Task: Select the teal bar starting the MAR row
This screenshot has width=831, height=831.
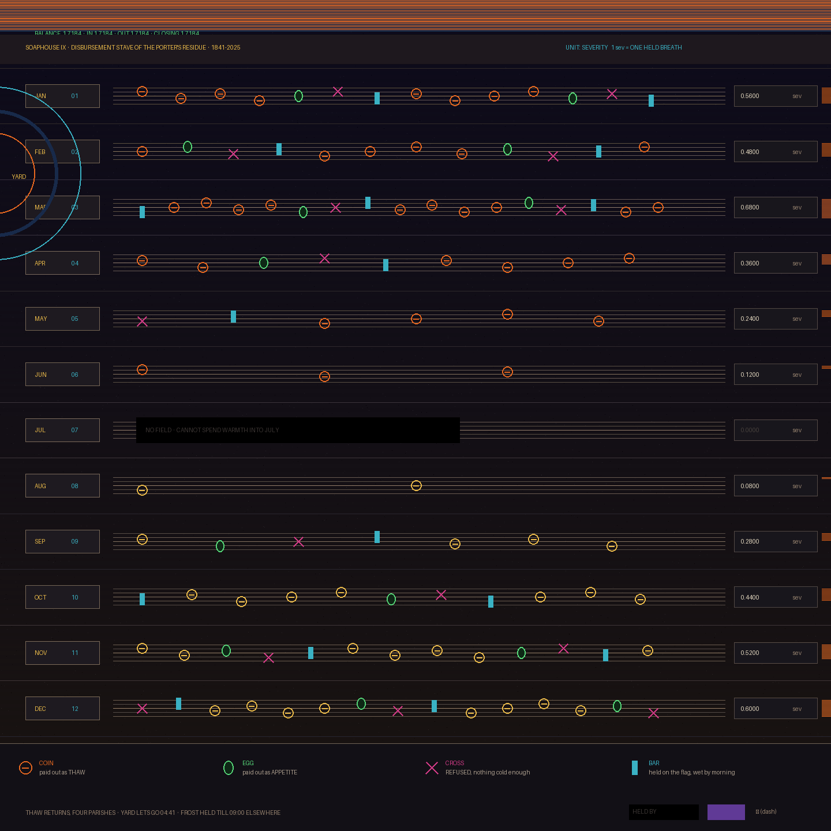Action: [142, 212]
